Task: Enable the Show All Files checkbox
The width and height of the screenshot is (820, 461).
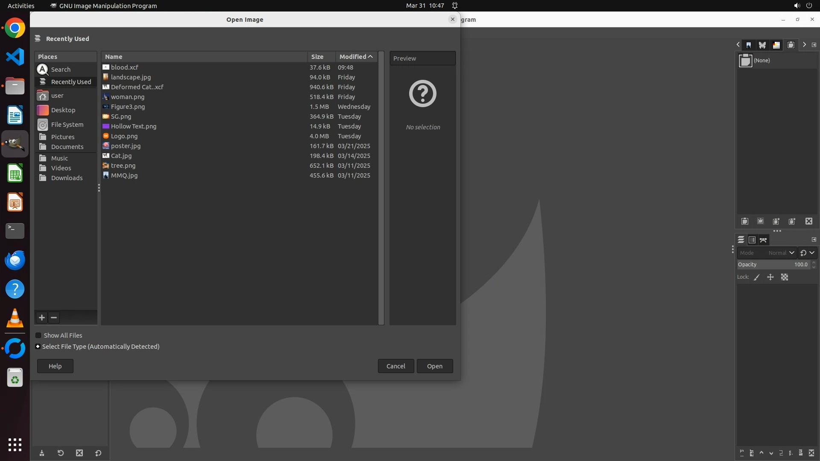Action: [x=38, y=336]
